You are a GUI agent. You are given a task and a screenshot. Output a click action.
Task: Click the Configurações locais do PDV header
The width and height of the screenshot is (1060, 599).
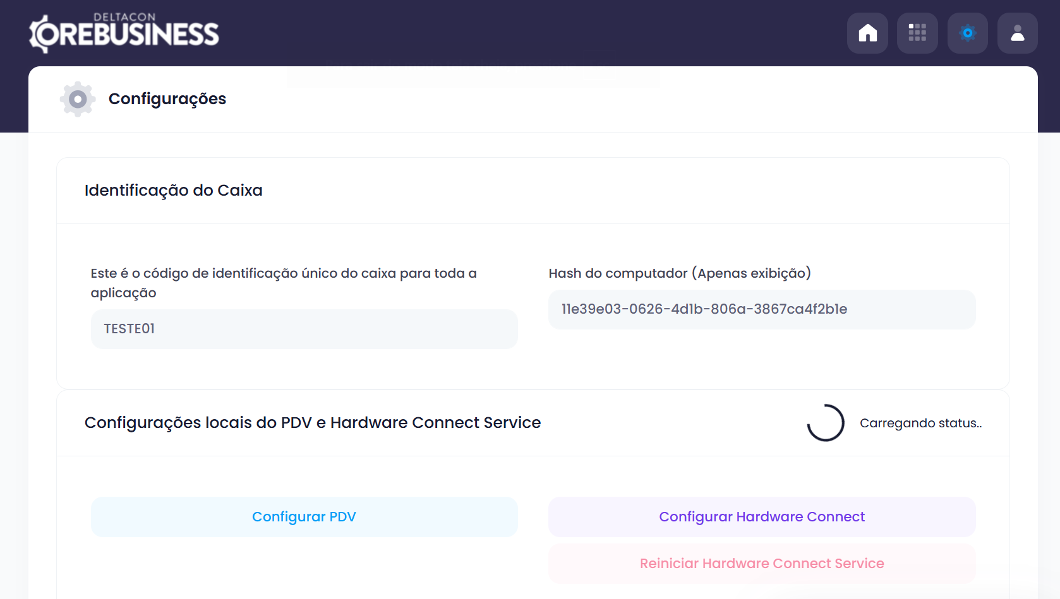click(x=312, y=422)
